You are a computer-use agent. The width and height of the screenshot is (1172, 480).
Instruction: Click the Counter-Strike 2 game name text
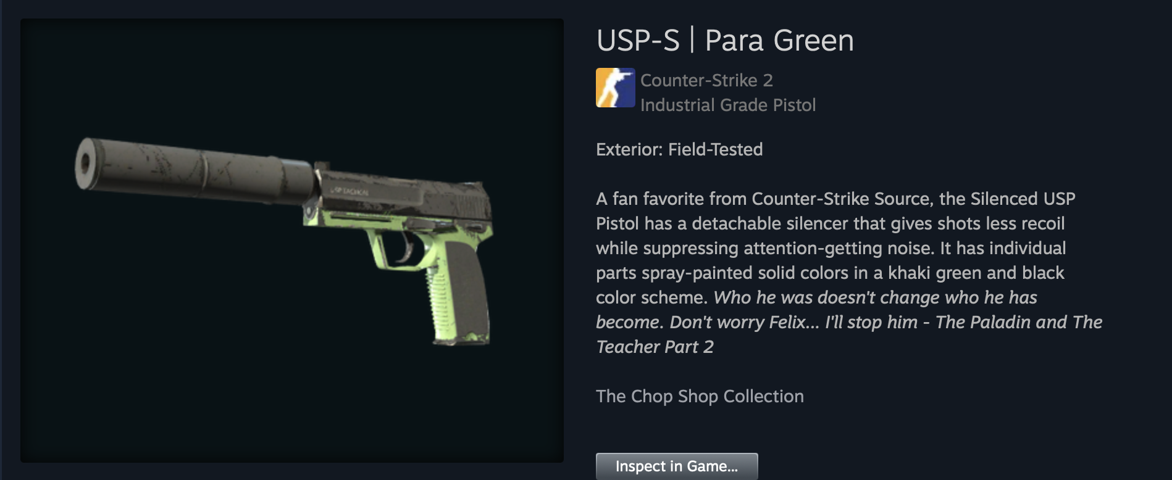click(x=706, y=80)
